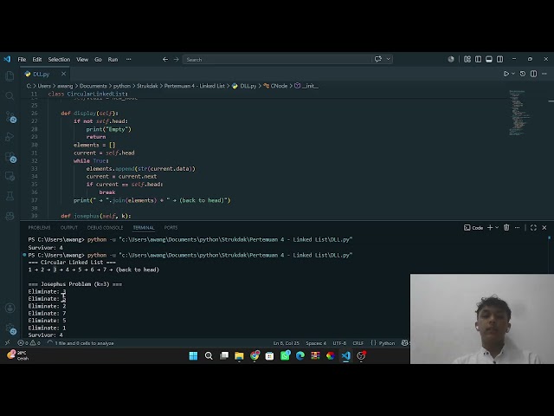Screen dimensions: 554x416
Task: Expand the new terminal launch profile dropdown
Action: pyautogui.click(x=497, y=227)
